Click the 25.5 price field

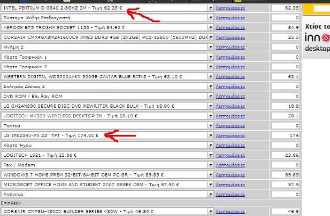(x=286, y=37)
